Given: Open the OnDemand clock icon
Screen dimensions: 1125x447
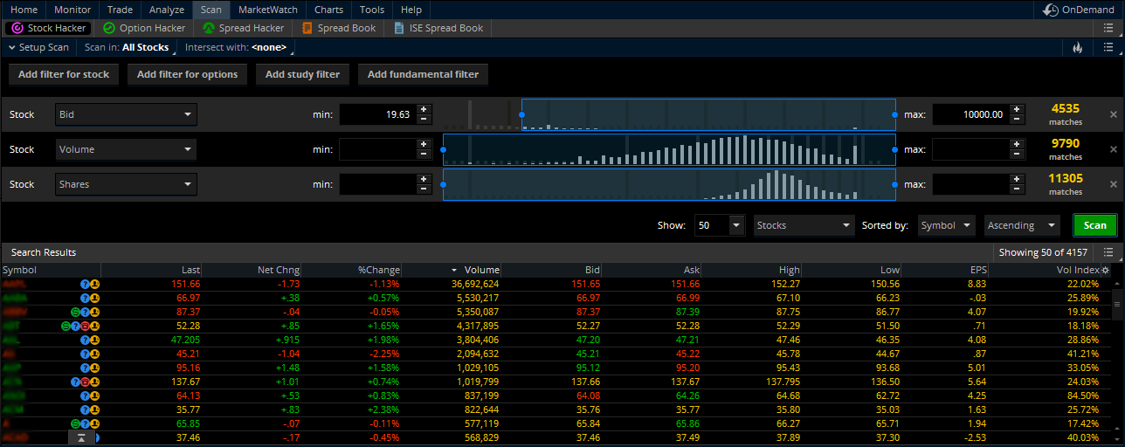Looking at the screenshot, I should [x=1051, y=10].
